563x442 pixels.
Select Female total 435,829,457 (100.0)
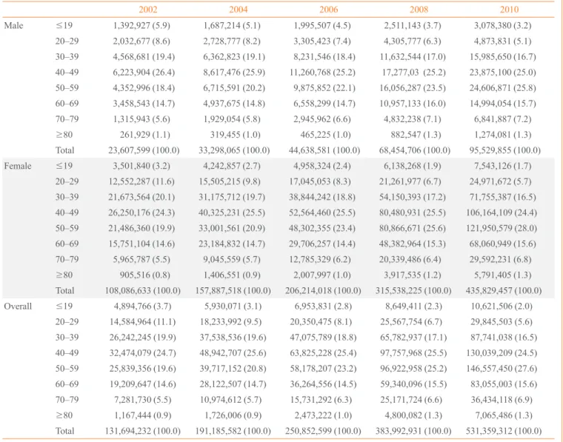(x=504, y=291)
